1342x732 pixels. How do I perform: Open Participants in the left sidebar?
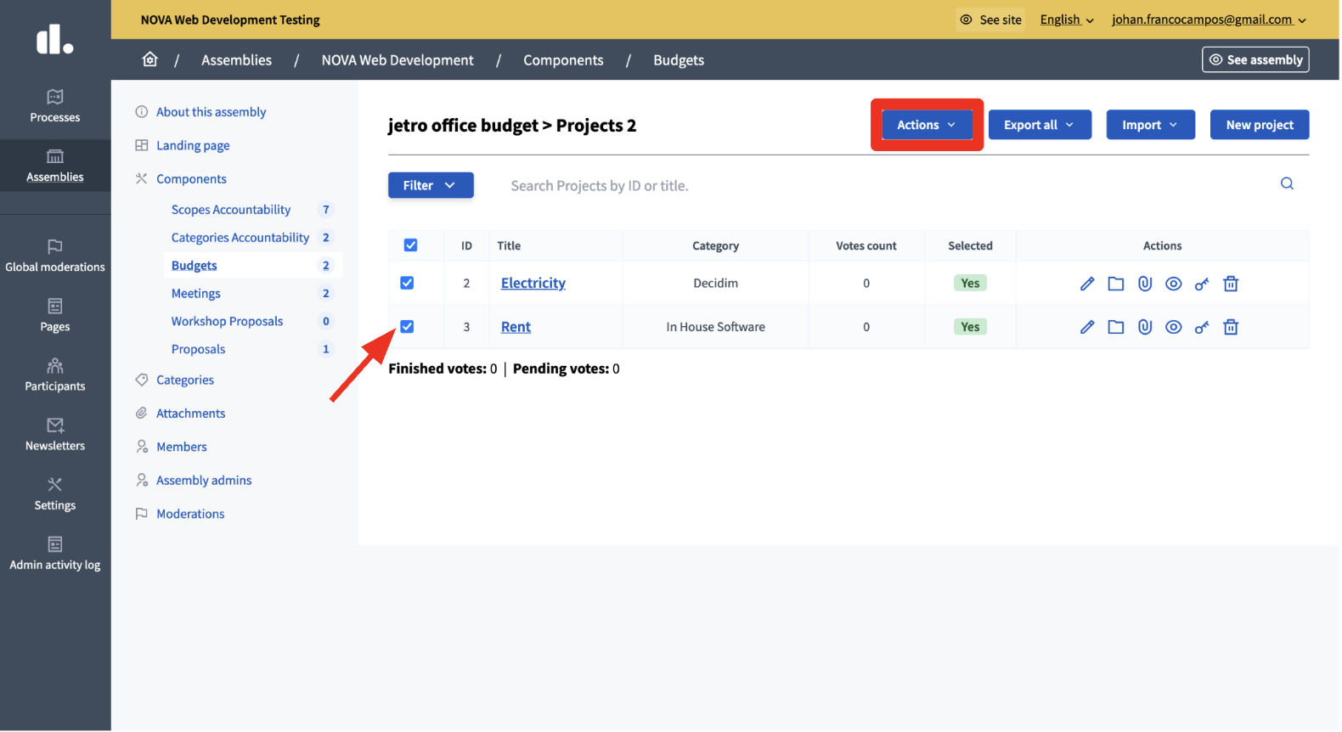click(x=55, y=374)
